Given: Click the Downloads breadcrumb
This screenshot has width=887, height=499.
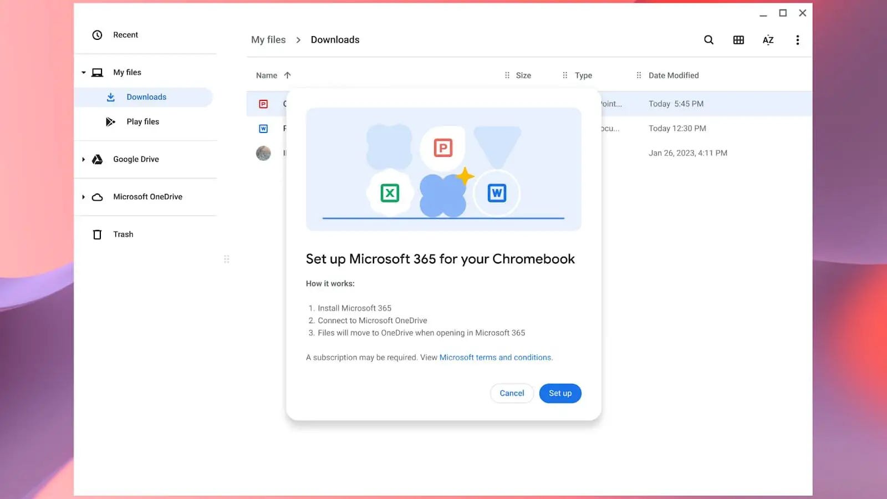Looking at the screenshot, I should 335,40.
